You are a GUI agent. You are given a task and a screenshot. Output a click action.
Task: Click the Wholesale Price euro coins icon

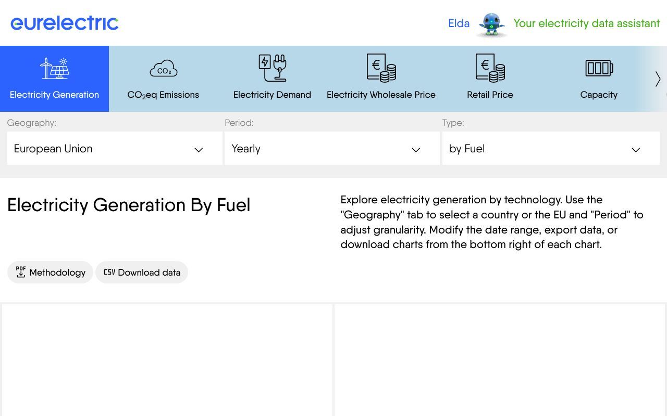(x=381, y=68)
